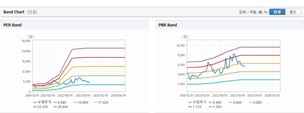Click the 1.35X purple legend entry
Image resolution: width=304 pixels, height=113 pixels.
pos(215,106)
